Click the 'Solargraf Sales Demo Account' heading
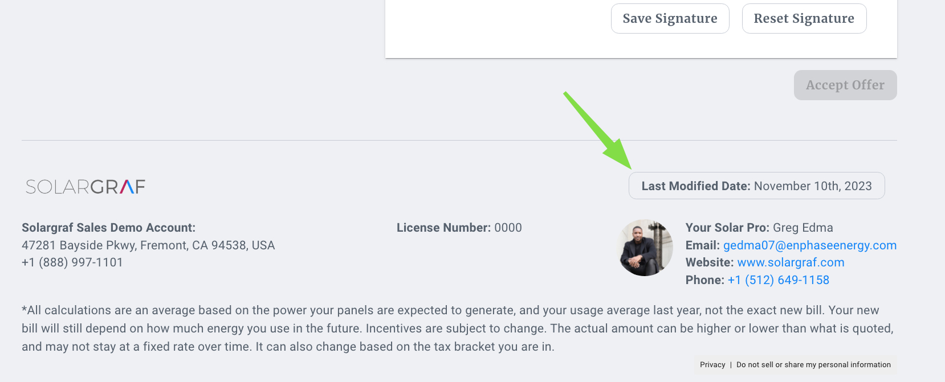The image size is (945, 382). pos(108,228)
